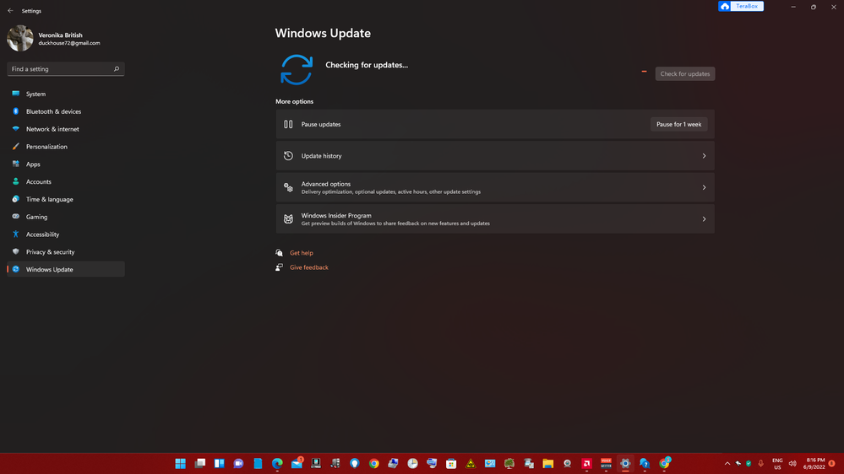Expand Windows Insider Program chevron

click(x=704, y=219)
